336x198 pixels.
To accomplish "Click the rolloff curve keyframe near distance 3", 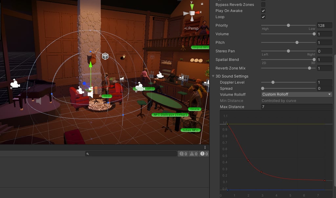I will coord(261,172).
